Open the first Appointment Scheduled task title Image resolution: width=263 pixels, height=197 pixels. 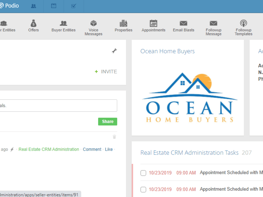click(231, 173)
